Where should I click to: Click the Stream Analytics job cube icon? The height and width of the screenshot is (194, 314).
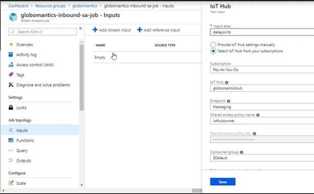[13, 17]
